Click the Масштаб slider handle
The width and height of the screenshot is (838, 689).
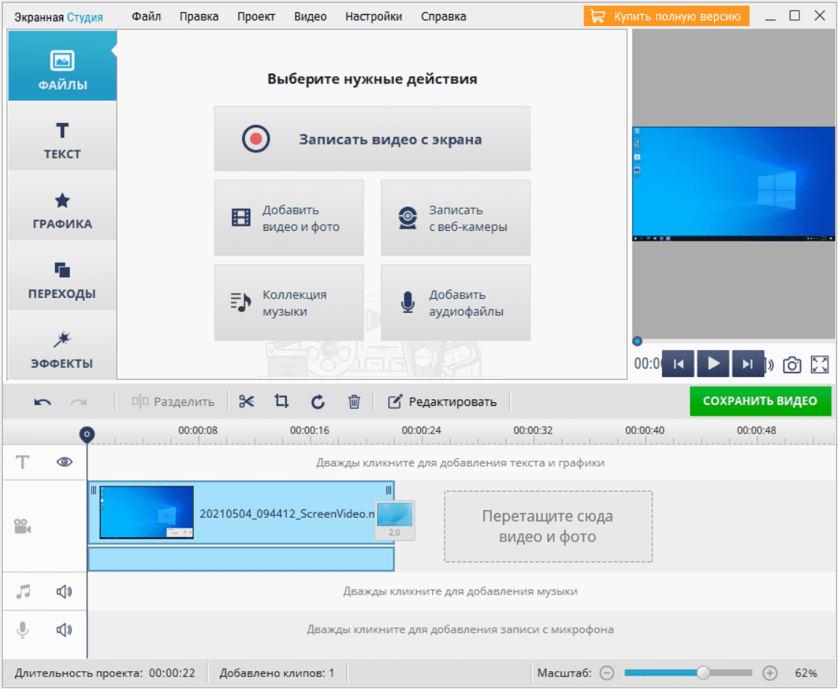pyautogui.click(x=703, y=673)
